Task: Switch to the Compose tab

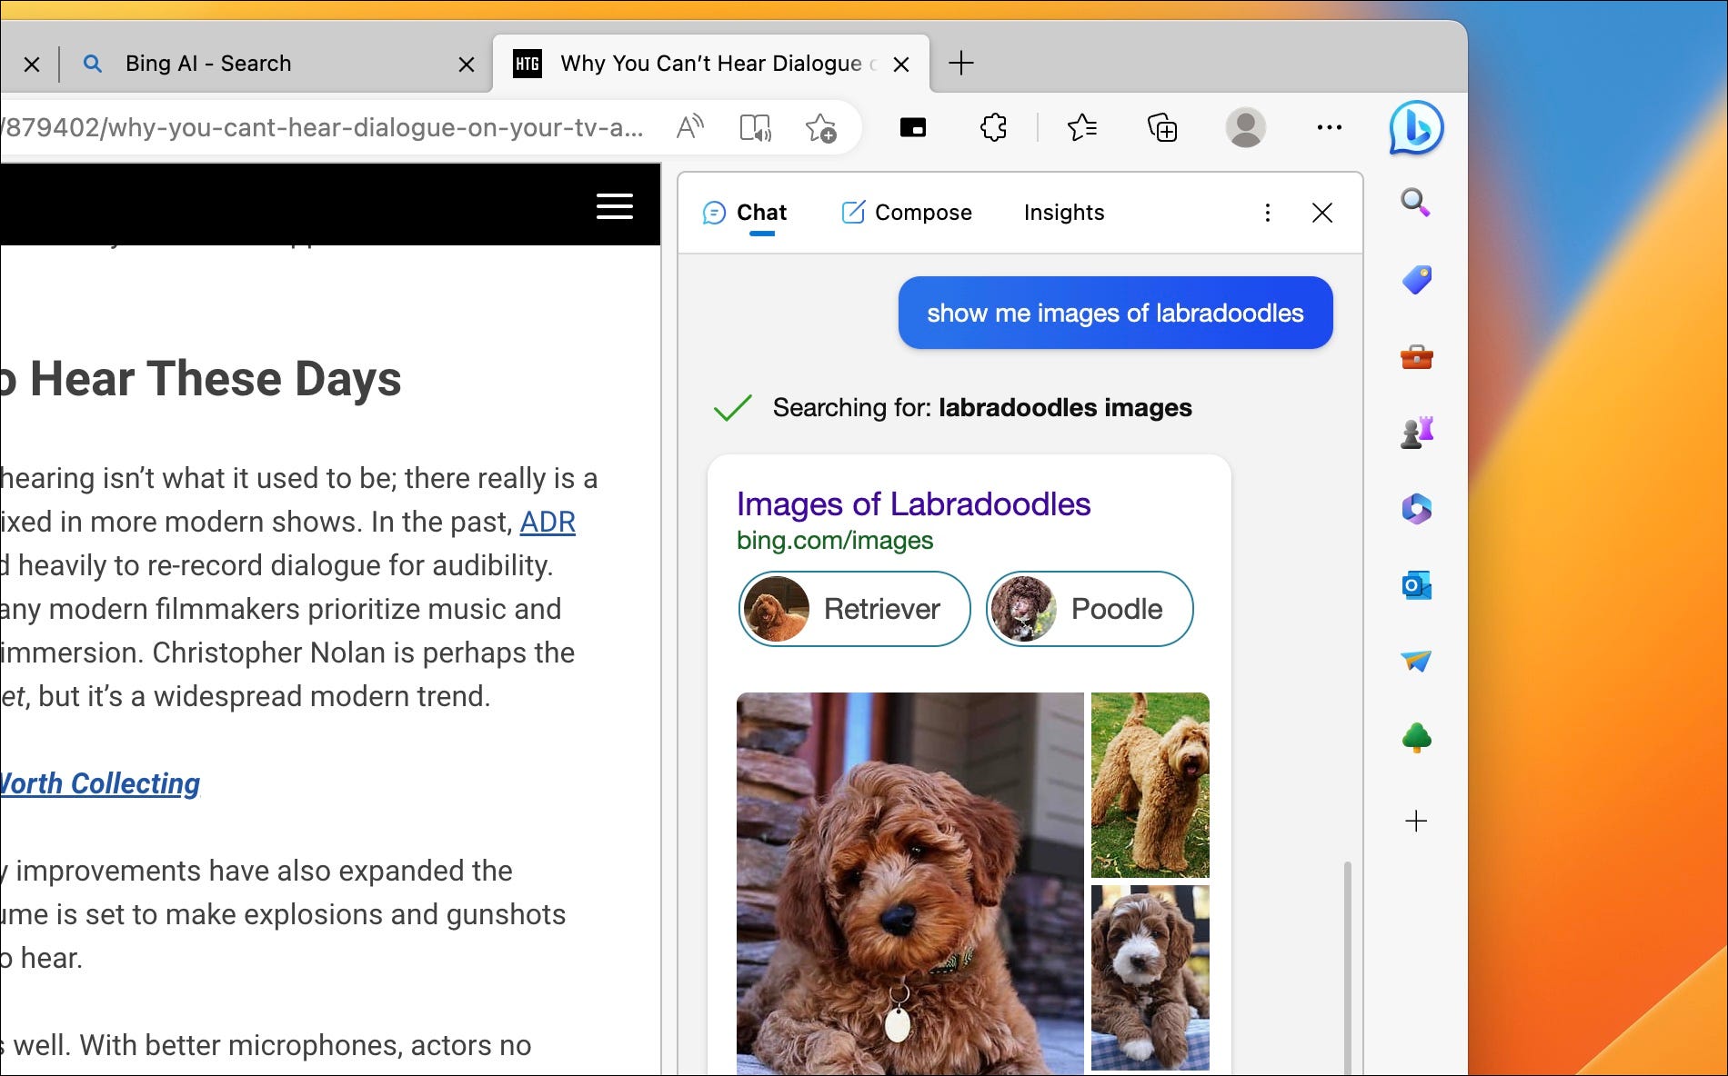Action: (x=907, y=213)
